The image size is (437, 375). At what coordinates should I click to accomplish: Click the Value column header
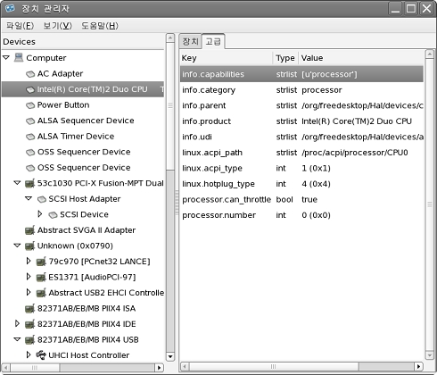(361, 58)
